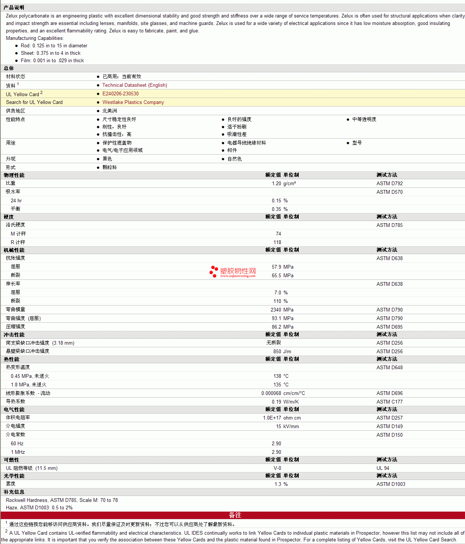This screenshot has width=465, height=544.
Task: Click ASTM D257 test method
Action: click(389, 418)
